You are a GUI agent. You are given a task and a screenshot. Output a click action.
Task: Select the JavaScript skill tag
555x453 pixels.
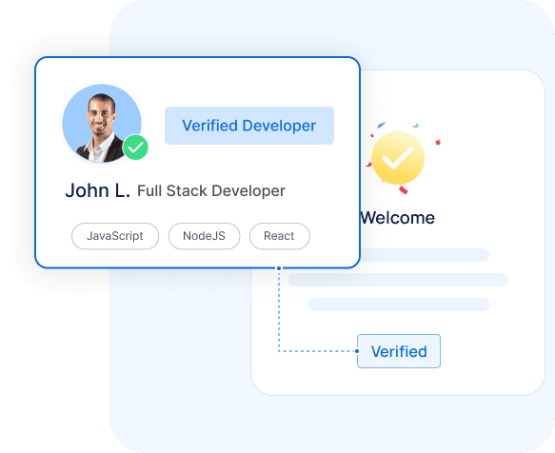(x=115, y=236)
